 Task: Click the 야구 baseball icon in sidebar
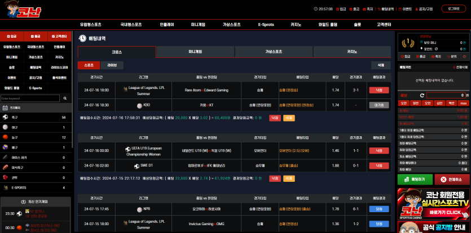tap(5, 128)
